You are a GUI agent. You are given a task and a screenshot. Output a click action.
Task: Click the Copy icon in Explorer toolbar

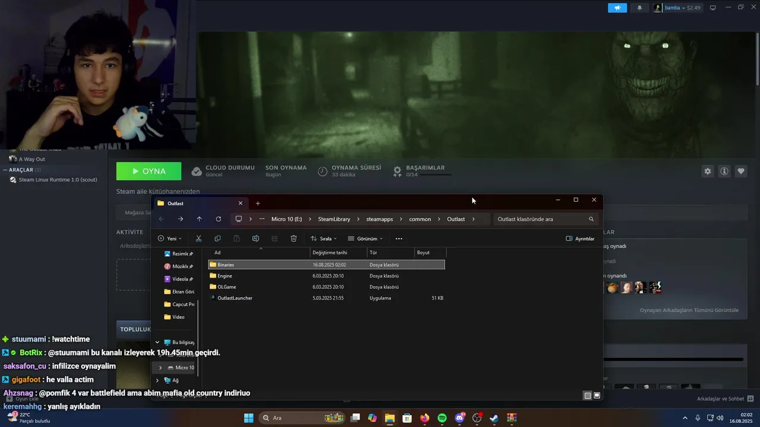coord(217,238)
